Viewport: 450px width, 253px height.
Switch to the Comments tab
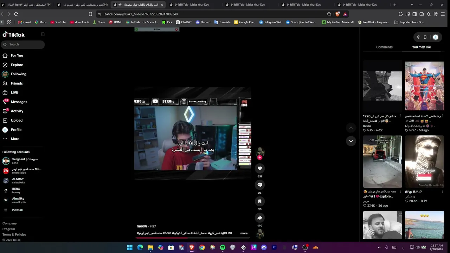tap(384, 47)
